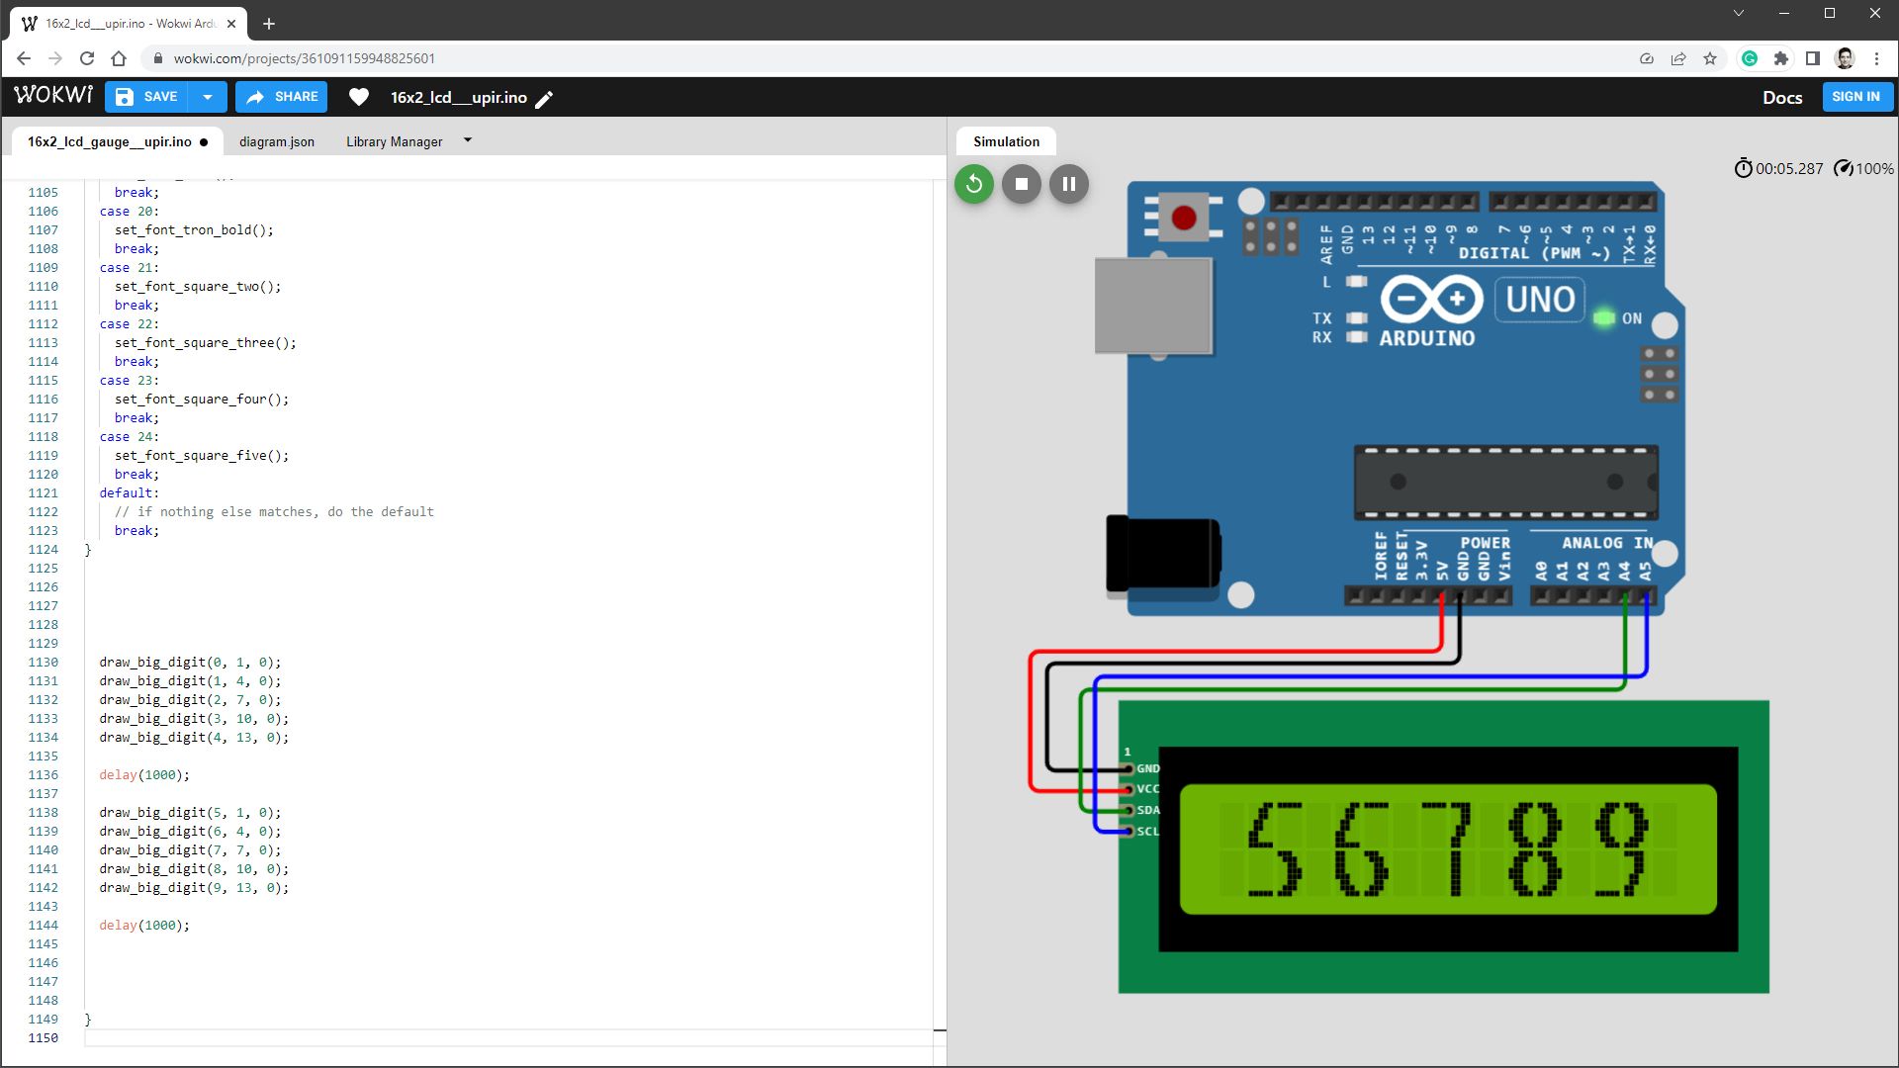
Task: Open the Chrome profile avatar
Action: click(x=1844, y=58)
